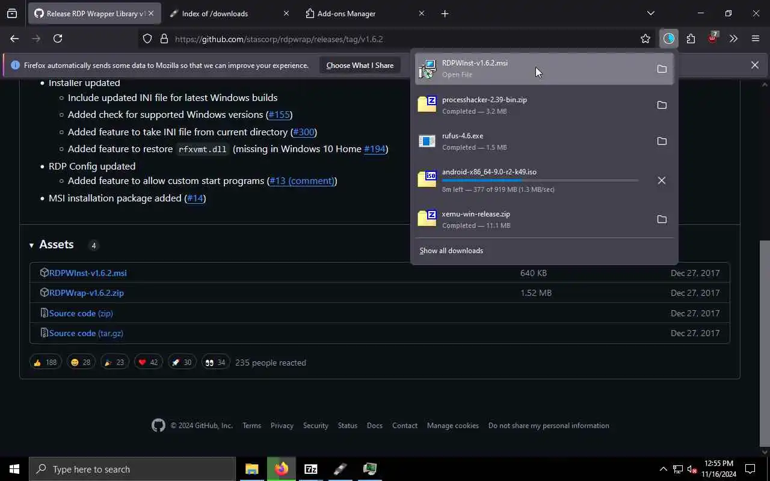Open Manage cookies footer link
The width and height of the screenshot is (770, 481).
point(453,425)
